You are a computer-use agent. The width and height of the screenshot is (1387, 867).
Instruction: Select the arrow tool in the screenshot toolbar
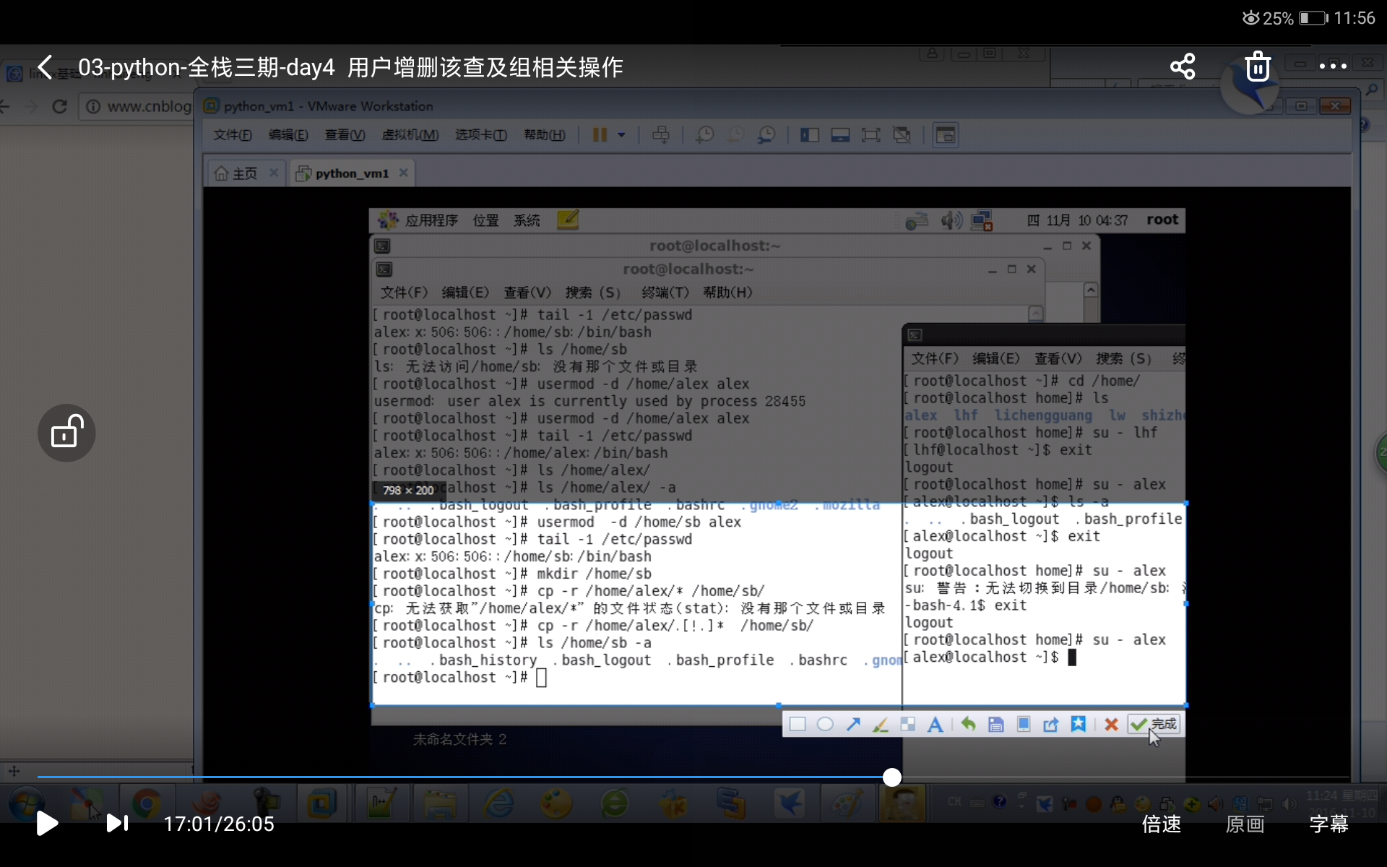(853, 724)
